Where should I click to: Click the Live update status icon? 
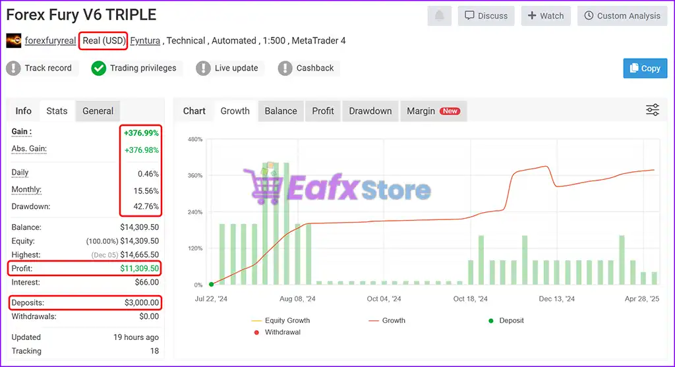pos(203,68)
